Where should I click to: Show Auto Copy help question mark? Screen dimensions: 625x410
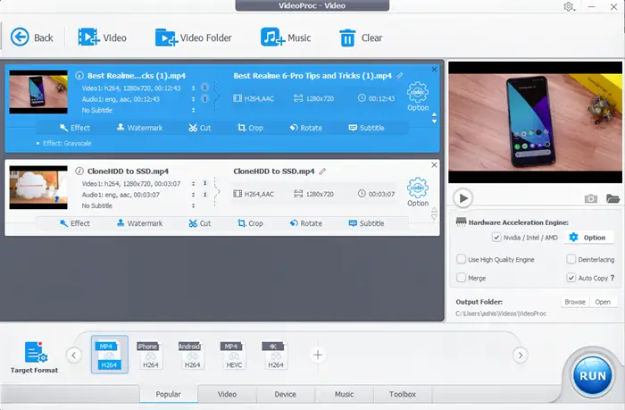[x=612, y=278]
